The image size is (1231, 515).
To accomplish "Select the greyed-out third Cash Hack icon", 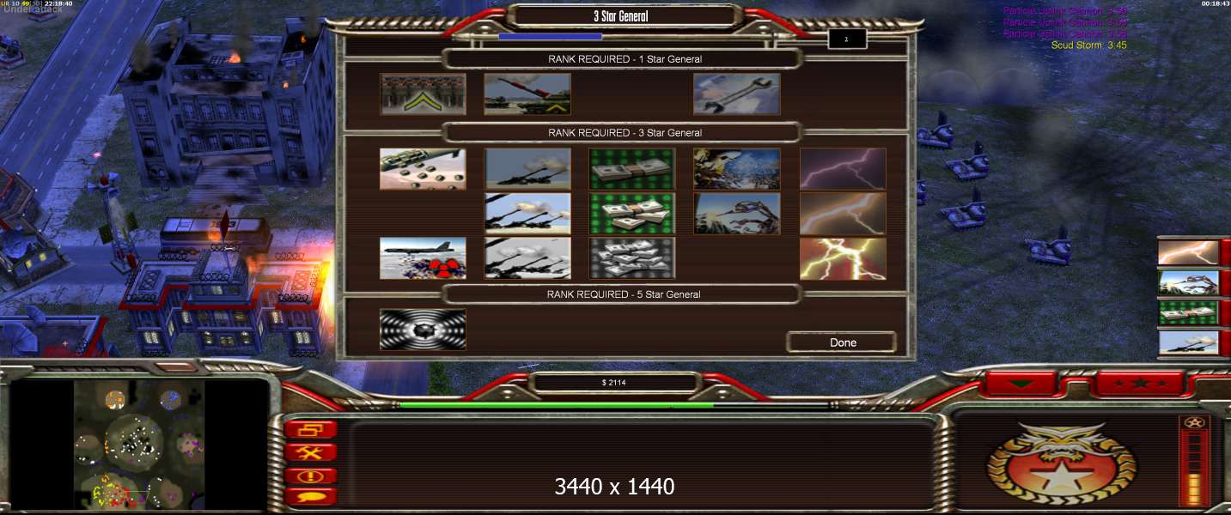I will [632, 258].
